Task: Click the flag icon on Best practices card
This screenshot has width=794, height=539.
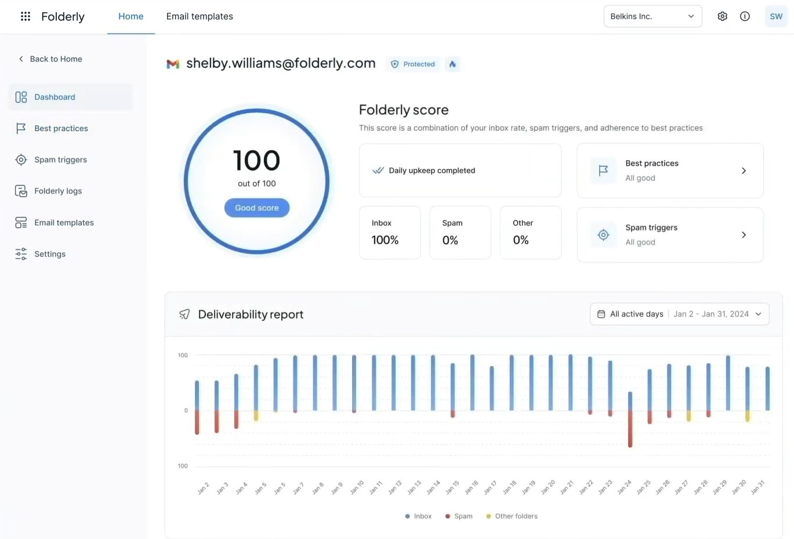Action: (x=603, y=171)
